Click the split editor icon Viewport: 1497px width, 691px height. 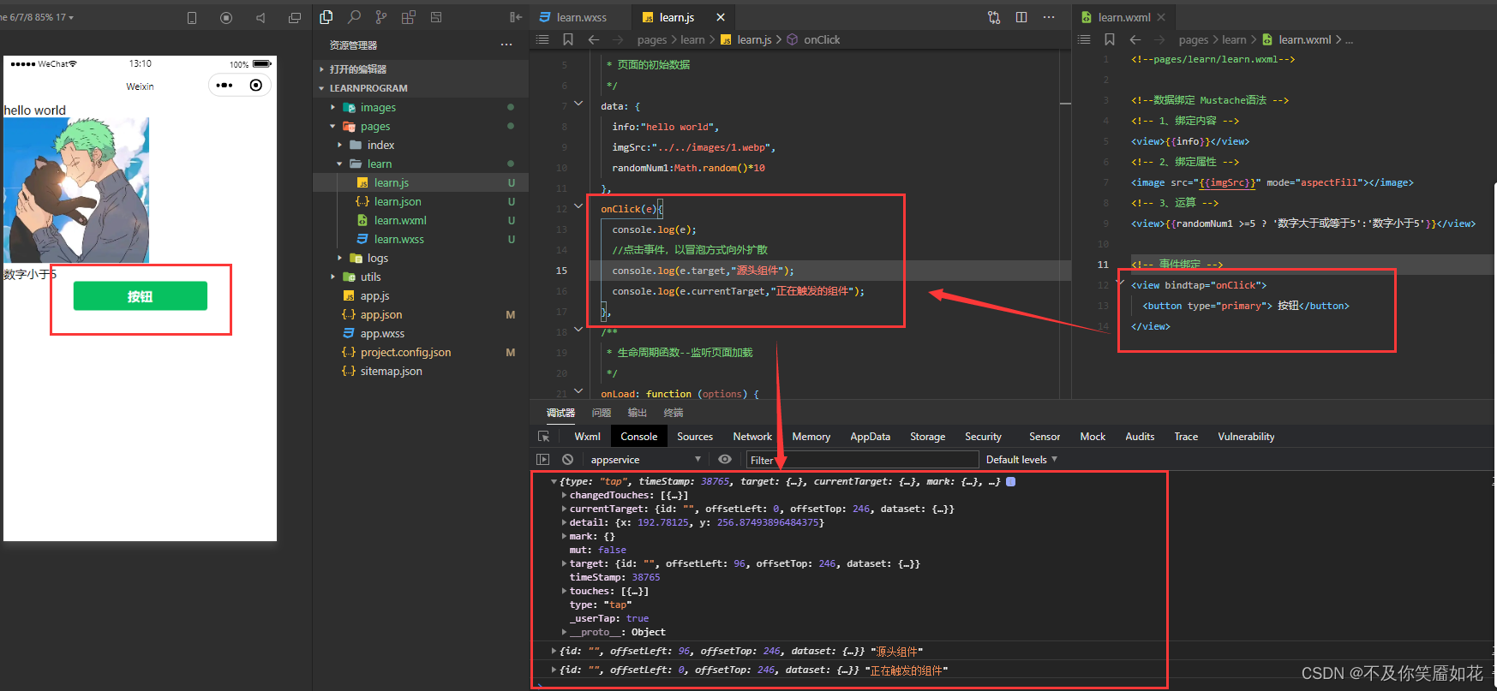(1021, 17)
